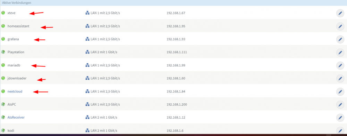
Task: Edit the mariadb device entry
Action: [340, 65]
